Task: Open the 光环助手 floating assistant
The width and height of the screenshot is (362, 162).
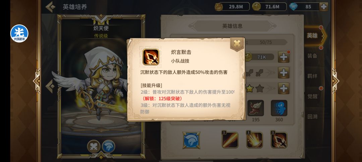Action: click(19, 34)
